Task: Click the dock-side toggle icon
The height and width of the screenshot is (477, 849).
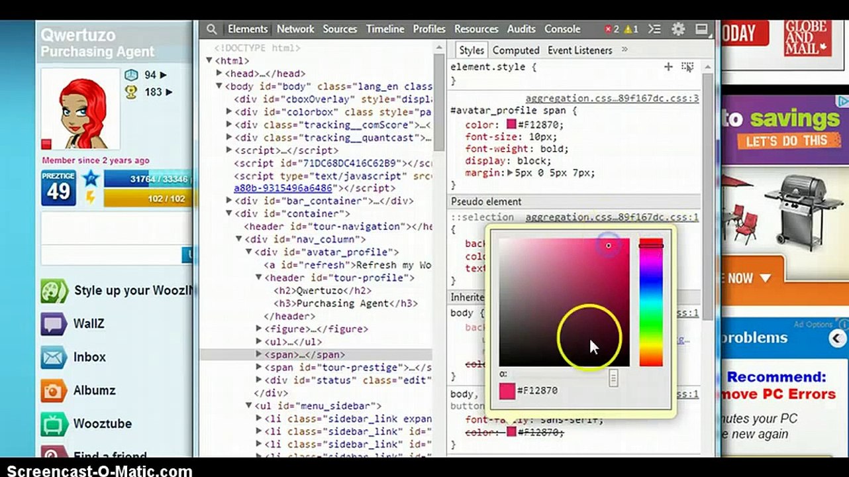Action: (x=701, y=29)
